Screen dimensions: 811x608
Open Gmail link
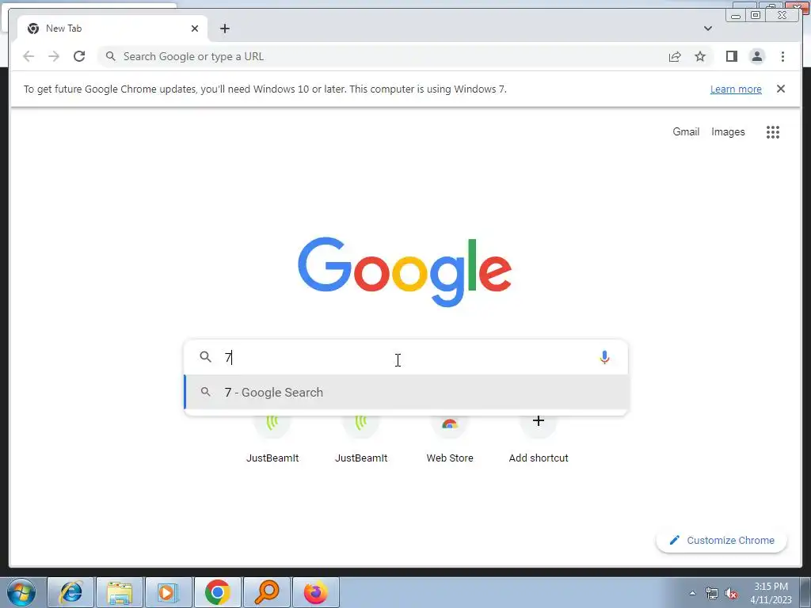pyautogui.click(x=686, y=132)
